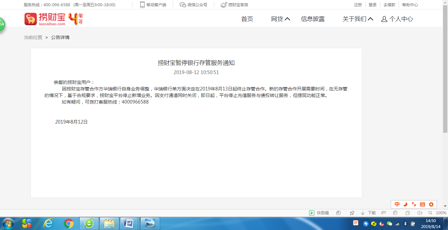
Task: Click the orange Wubi input tray icon
Action: click(x=356, y=223)
